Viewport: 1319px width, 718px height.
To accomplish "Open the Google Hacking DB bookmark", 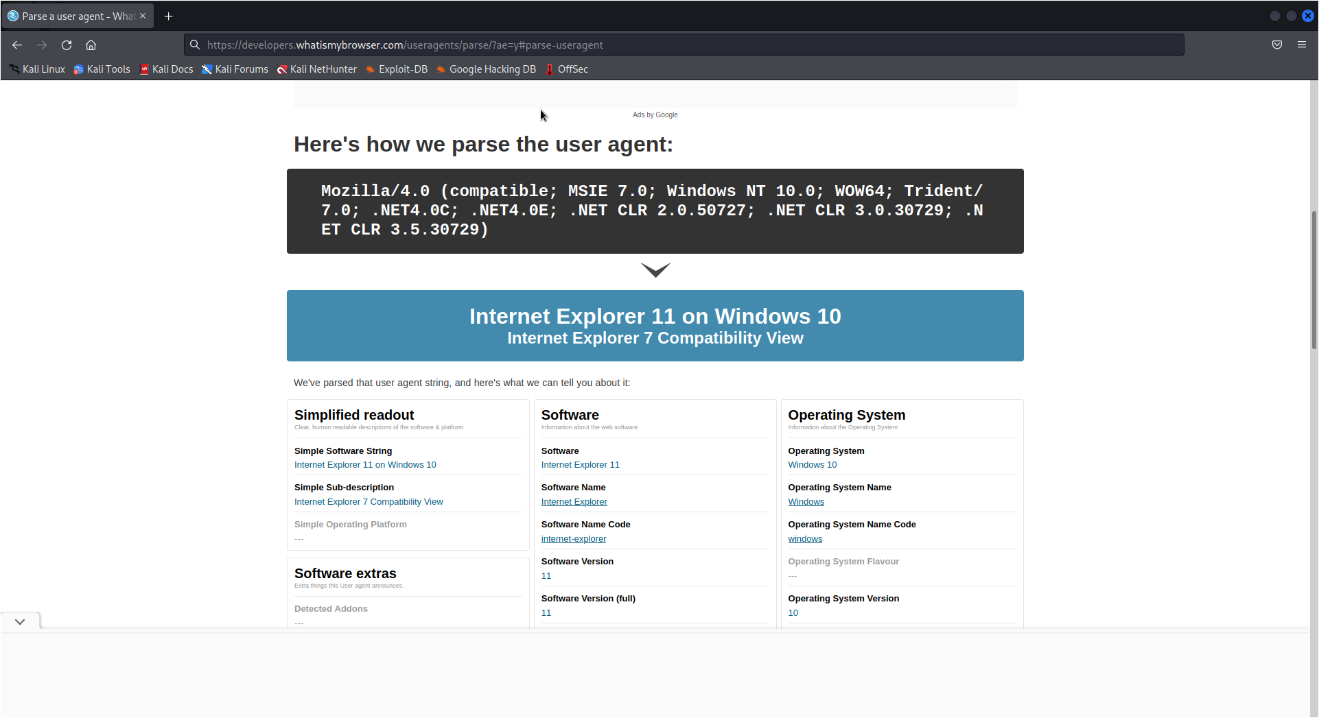I will click(x=486, y=69).
